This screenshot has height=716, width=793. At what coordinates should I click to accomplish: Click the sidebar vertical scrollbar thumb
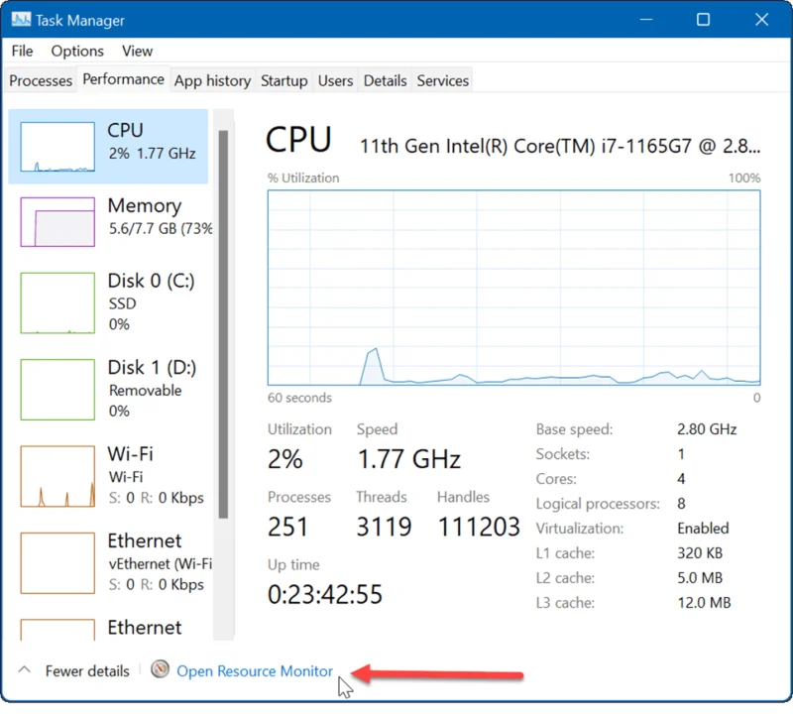223,324
